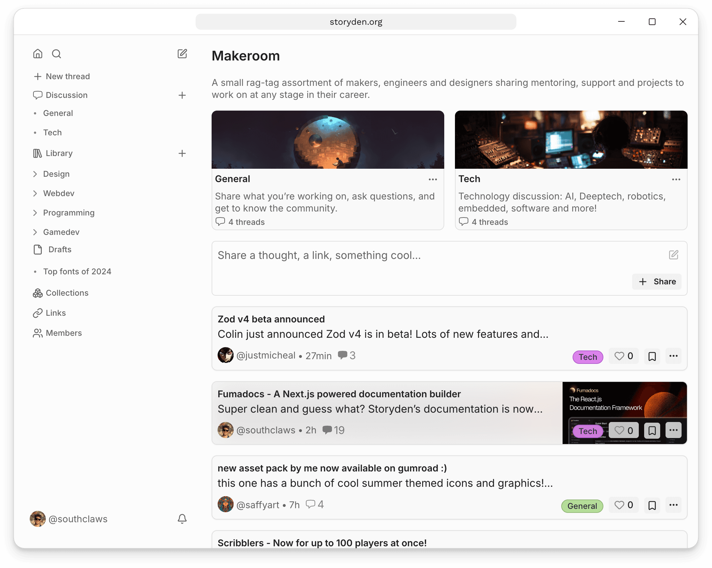712x568 pixels.
Task: Open Library section in sidebar
Action: coord(53,153)
